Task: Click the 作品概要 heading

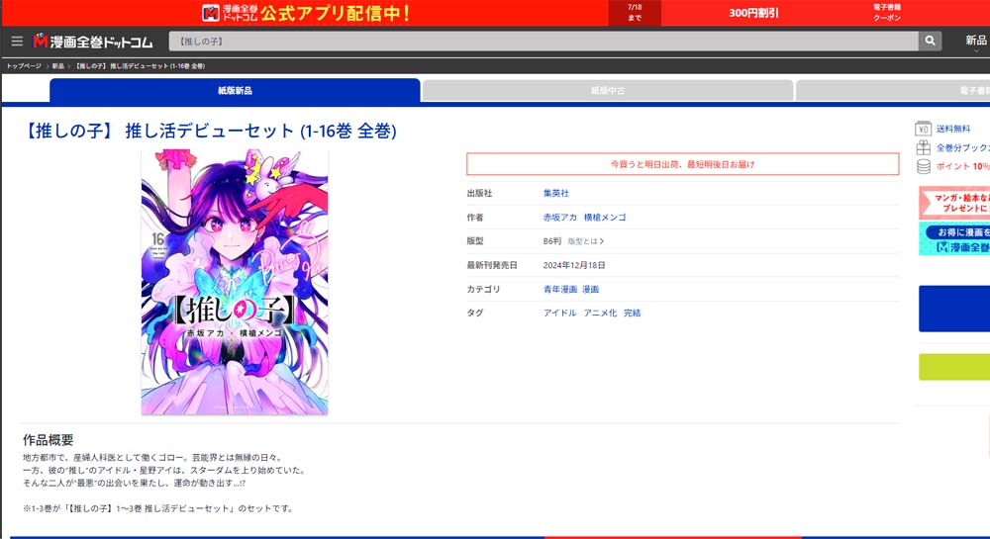Action: [48, 440]
